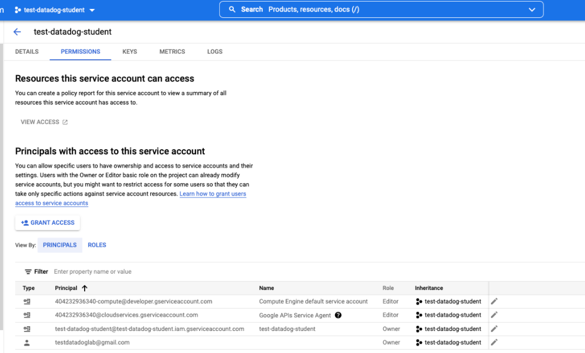Select the PRINCIPALS view toggle

point(59,245)
